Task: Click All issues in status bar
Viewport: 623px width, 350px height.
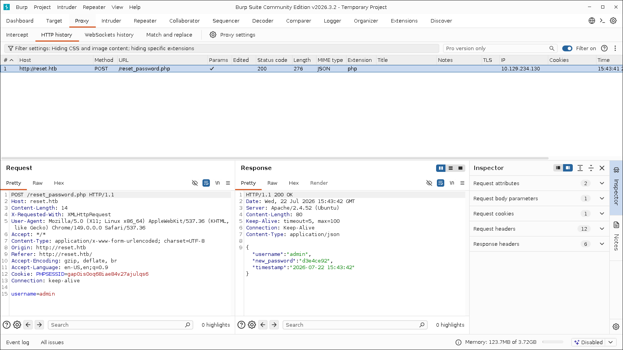Action: 52,342
